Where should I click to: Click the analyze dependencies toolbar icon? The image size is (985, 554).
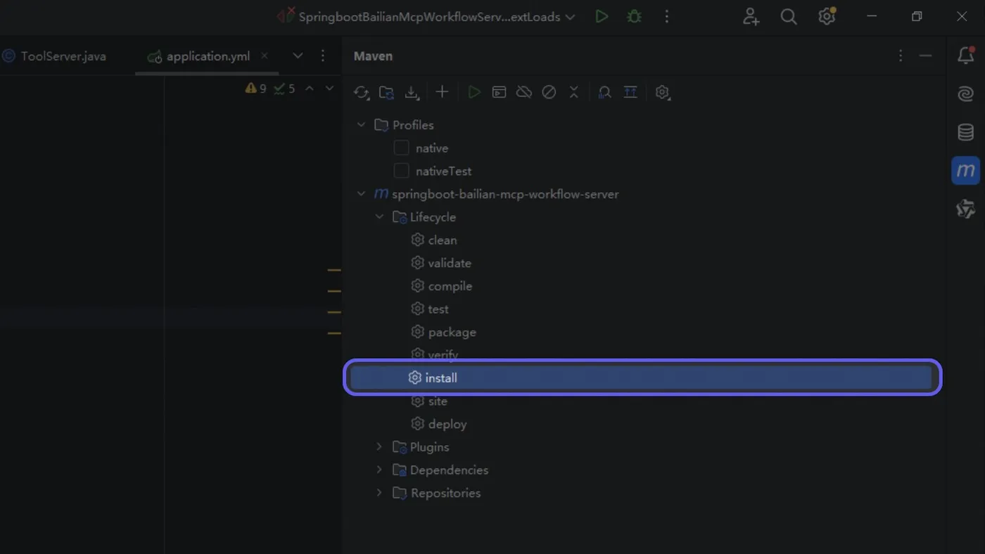[x=604, y=92]
